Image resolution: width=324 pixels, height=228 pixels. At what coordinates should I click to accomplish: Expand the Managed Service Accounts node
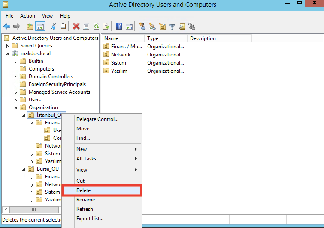(15, 92)
